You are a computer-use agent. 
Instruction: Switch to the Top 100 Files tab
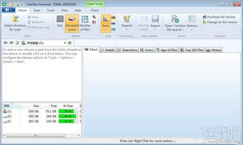click(192, 50)
